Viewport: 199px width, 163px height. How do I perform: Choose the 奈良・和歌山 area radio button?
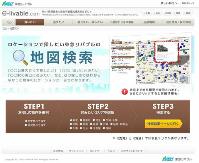click(111, 124)
